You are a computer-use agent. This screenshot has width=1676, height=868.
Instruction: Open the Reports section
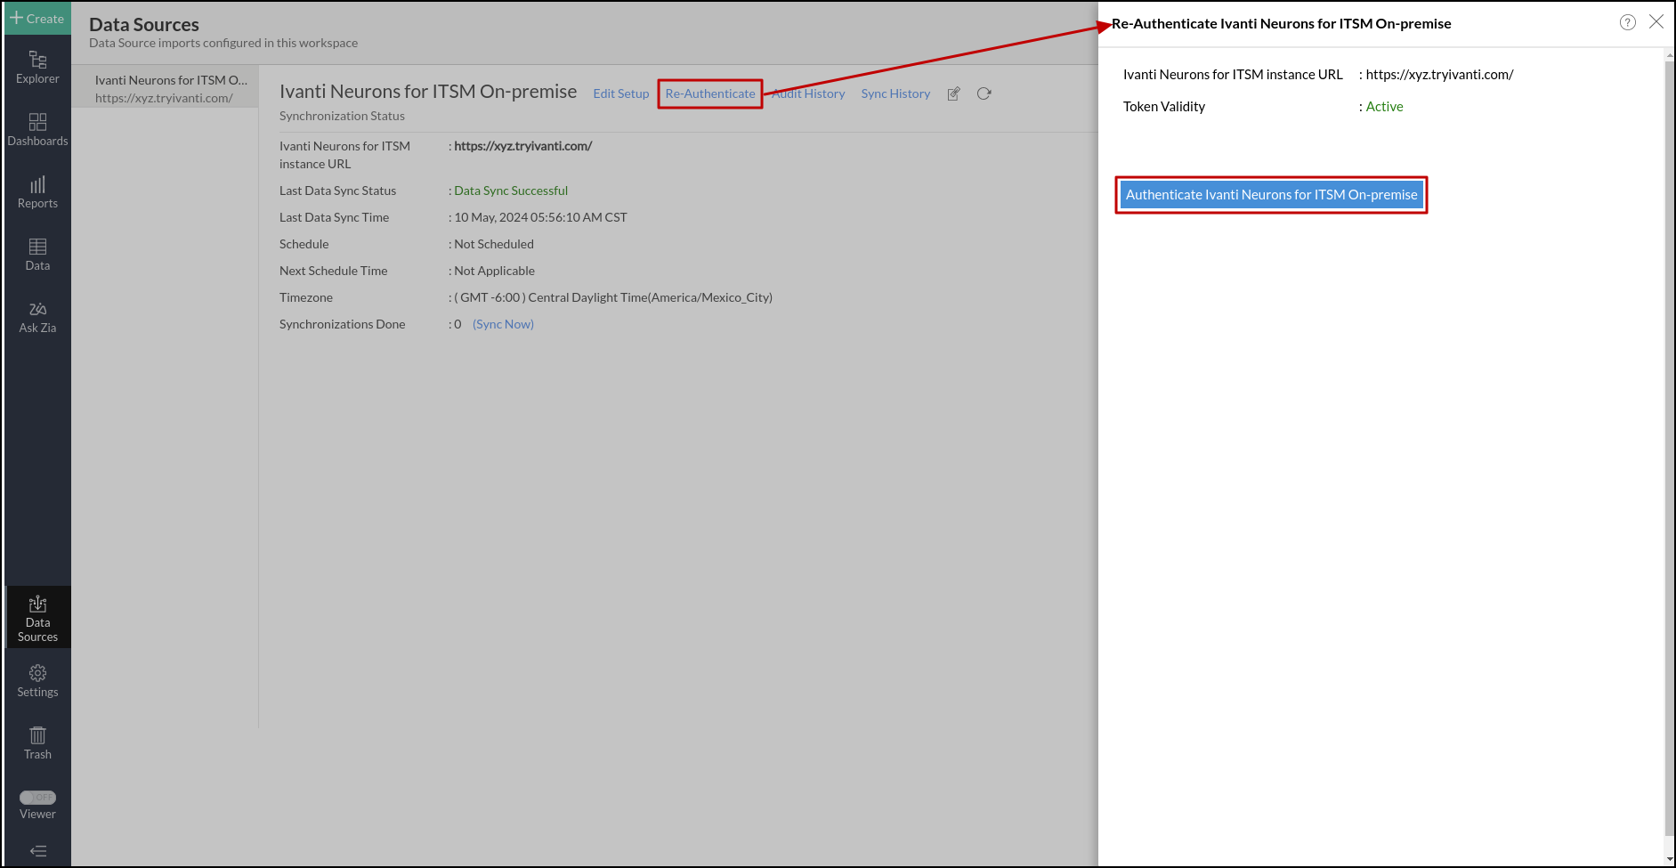click(x=36, y=191)
